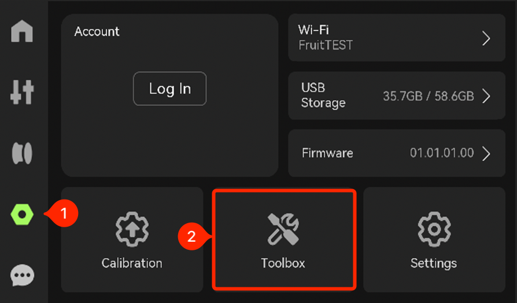The image size is (517, 303).
Task: Expand the Wi-Fi row chevron
Action: pyautogui.click(x=486, y=38)
